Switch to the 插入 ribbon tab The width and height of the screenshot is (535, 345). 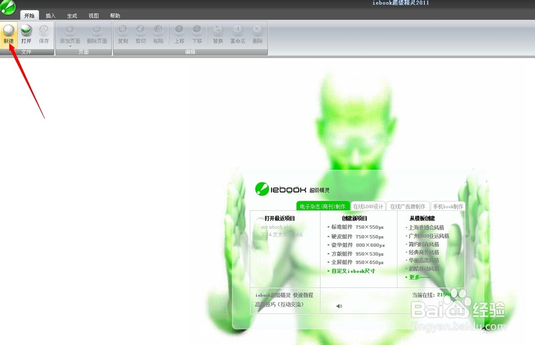[x=50, y=15]
